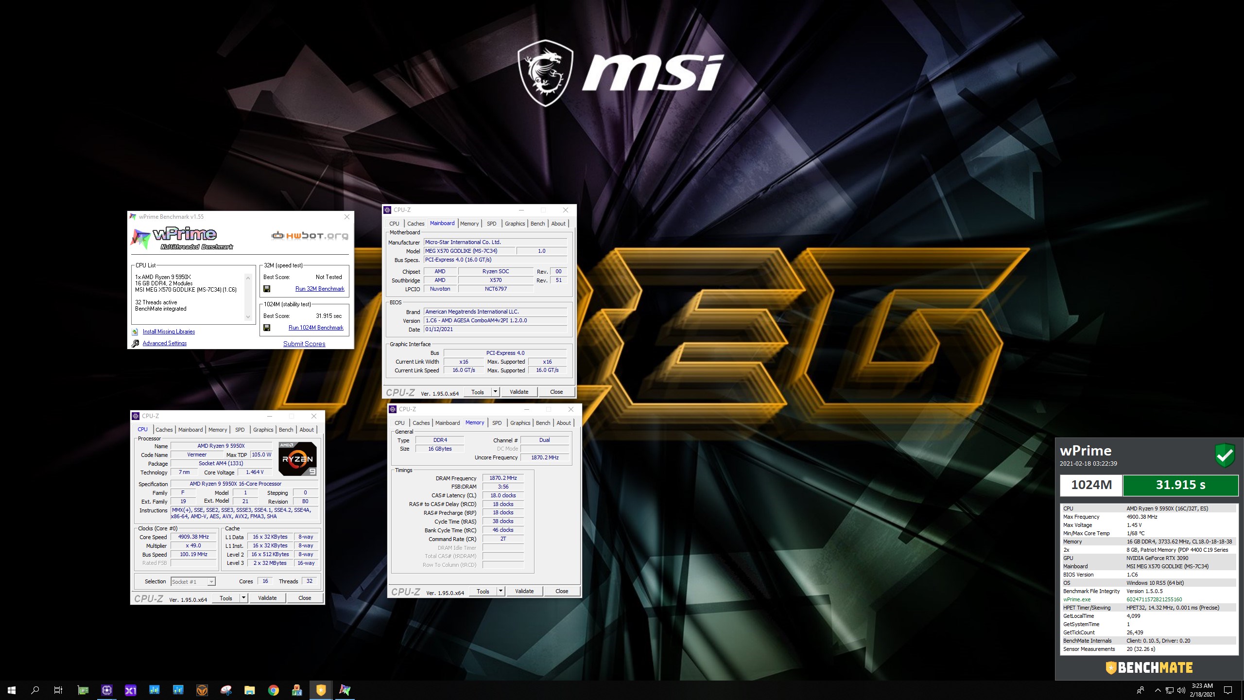
Task: Open the Tools dropdown arrow in the CPU-Z CPU window
Action: (244, 598)
